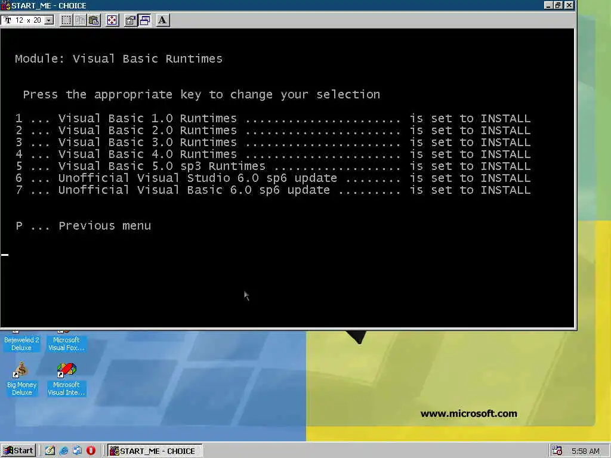Select the Microsoft Visual Fox... desktop icon

point(66,342)
